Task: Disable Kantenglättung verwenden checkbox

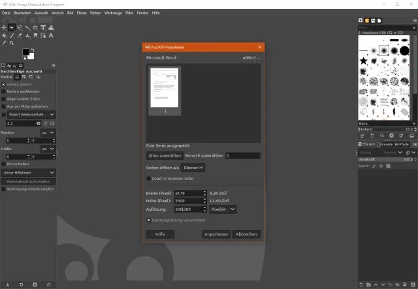Action: [x=148, y=221]
